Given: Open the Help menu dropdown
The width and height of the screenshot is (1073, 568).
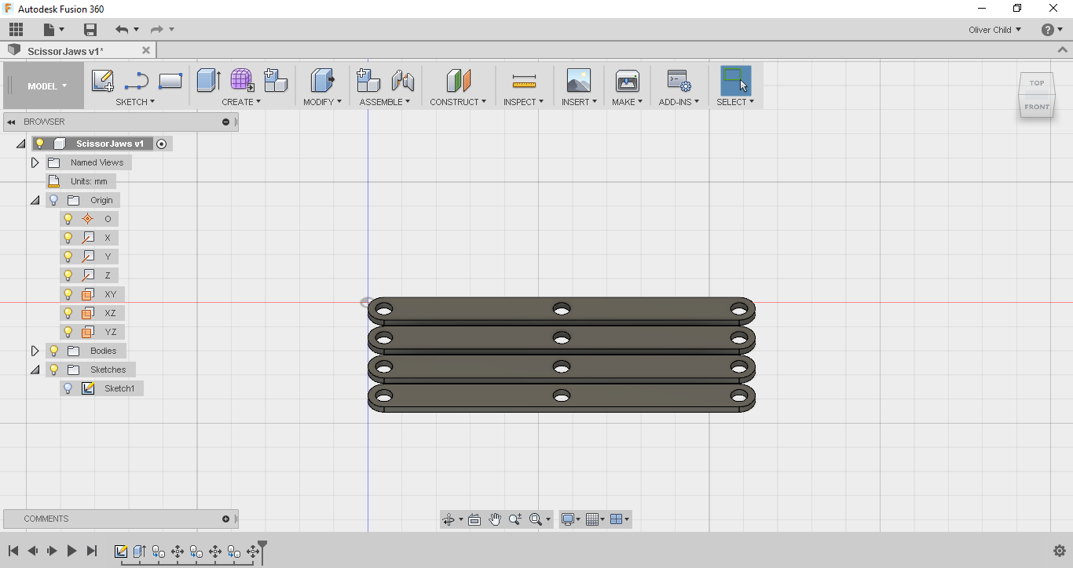Looking at the screenshot, I should click(1051, 30).
